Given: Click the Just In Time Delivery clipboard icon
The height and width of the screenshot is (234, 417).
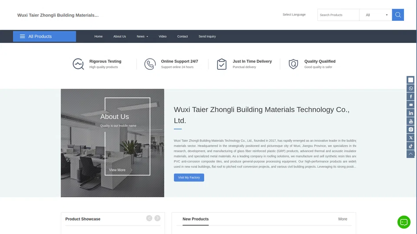Looking at the screenshot, I should tap(222, 64).
